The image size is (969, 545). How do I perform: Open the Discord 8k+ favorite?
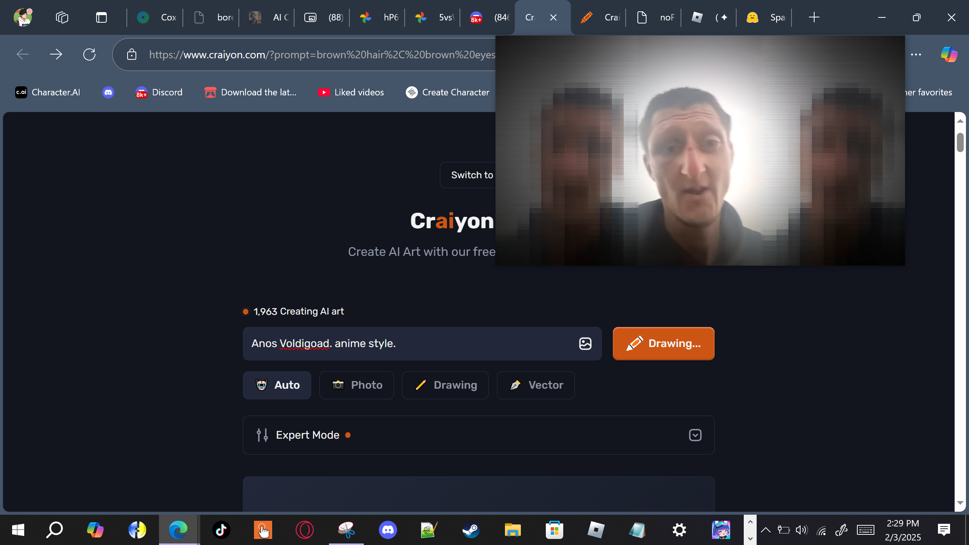click(x=159, y=92)
